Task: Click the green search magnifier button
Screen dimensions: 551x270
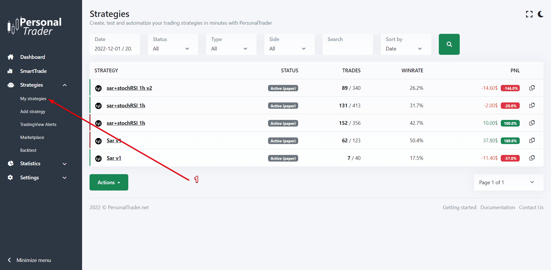Action: (x=449, y=44)
